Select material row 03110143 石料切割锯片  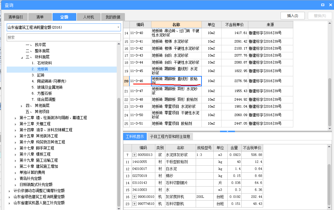click(x=193, y=183)
